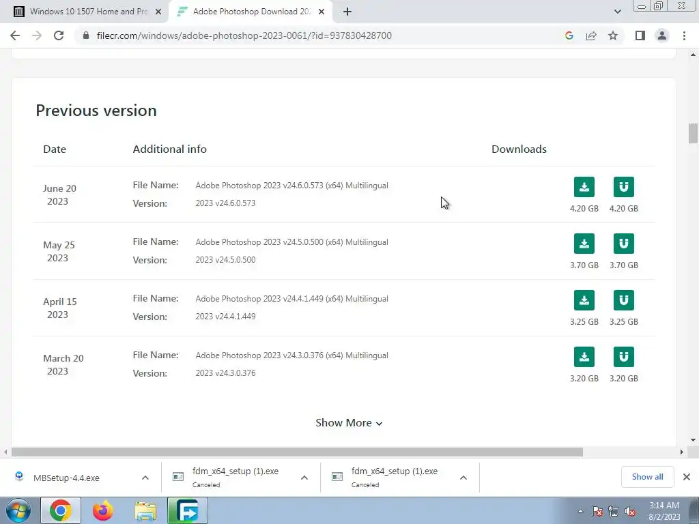
Task: Open the torrent magnet for v24.6.0.573
Action: [x=624, y=187]
